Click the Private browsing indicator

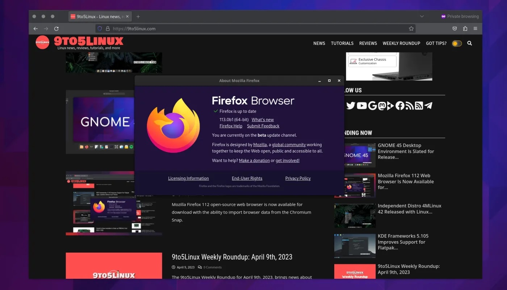click(460, 16)
